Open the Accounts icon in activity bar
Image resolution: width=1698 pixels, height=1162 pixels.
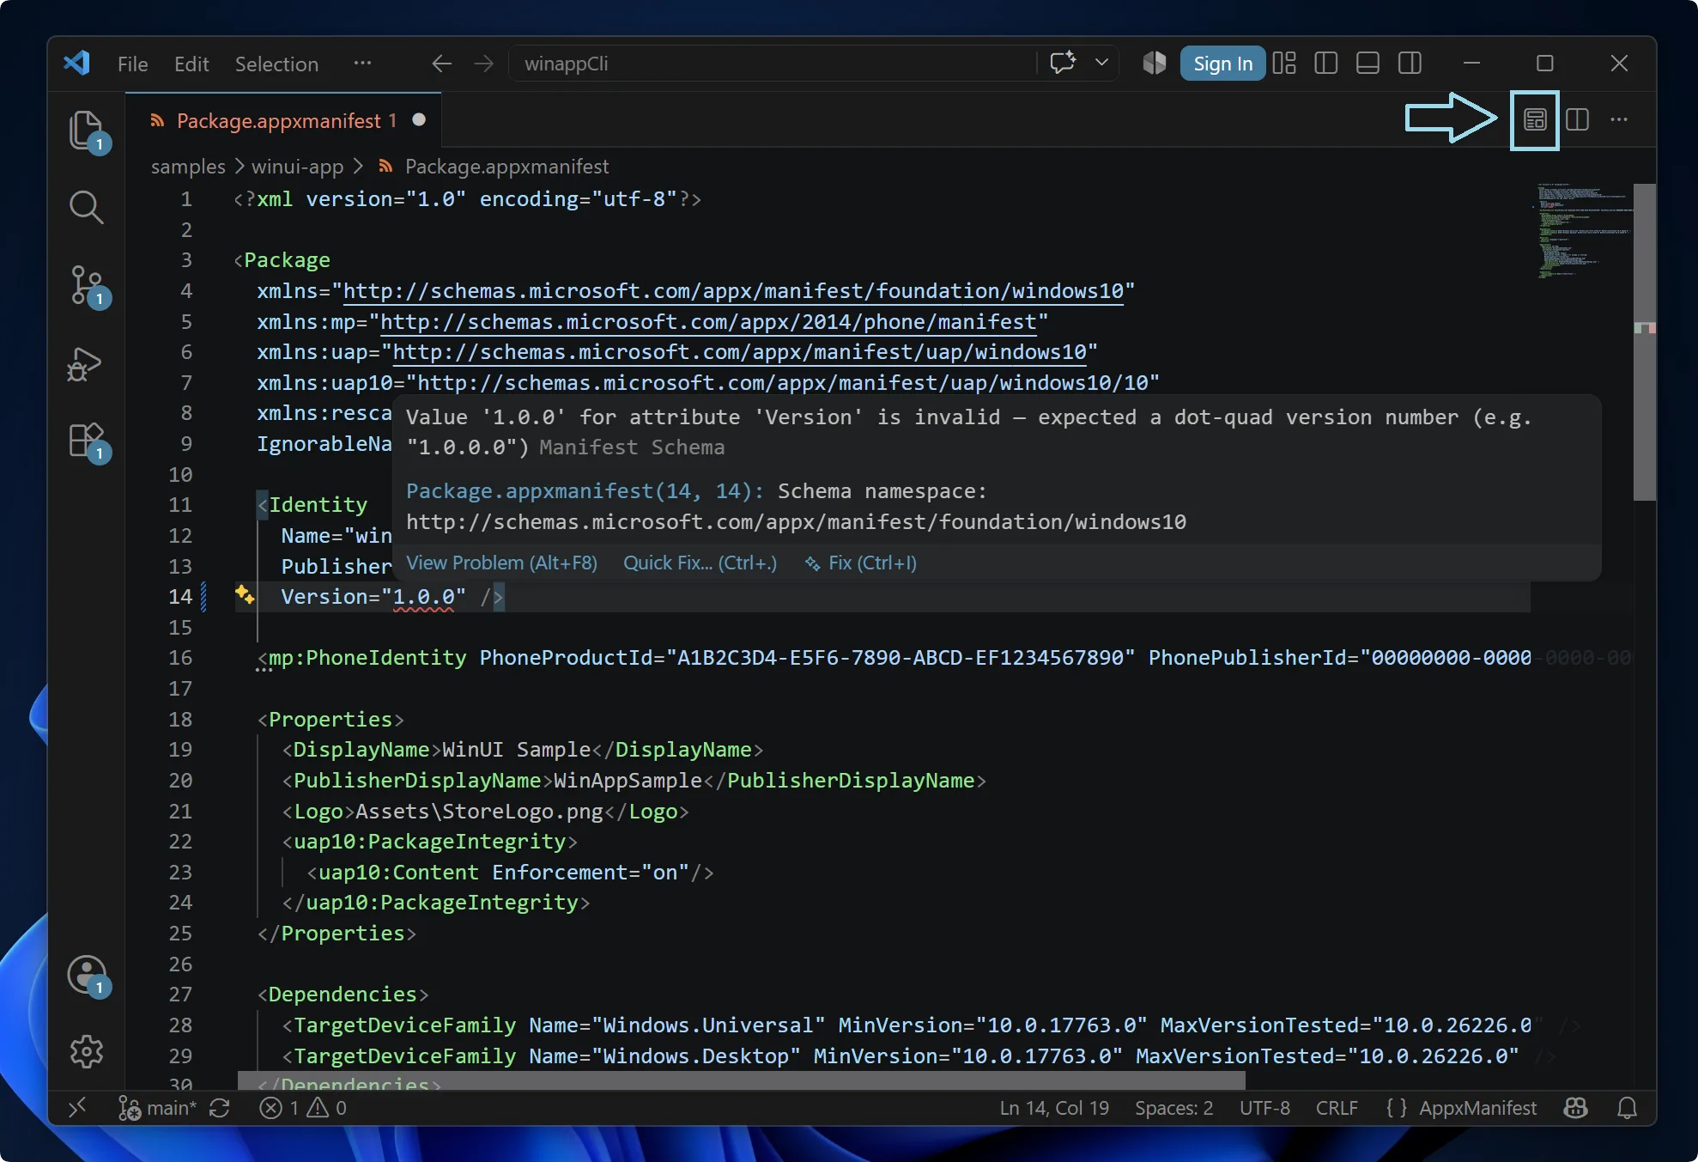coord(86,975)
